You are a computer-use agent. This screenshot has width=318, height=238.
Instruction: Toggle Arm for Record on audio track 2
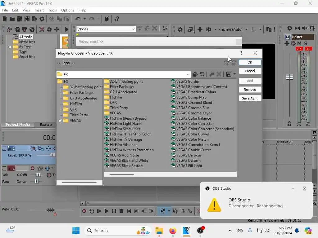coord(32,168)
